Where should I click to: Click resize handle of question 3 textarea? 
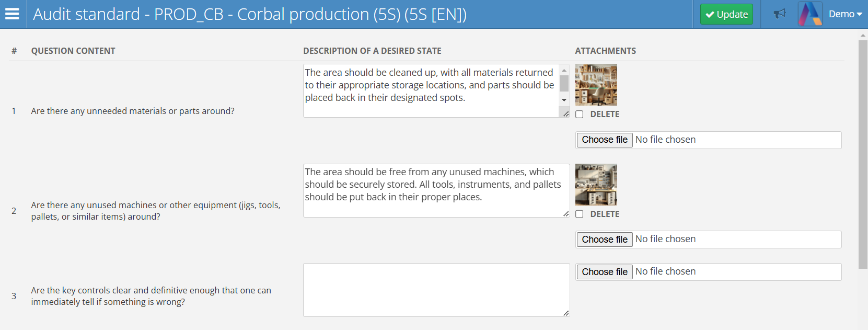coord(566,313)
